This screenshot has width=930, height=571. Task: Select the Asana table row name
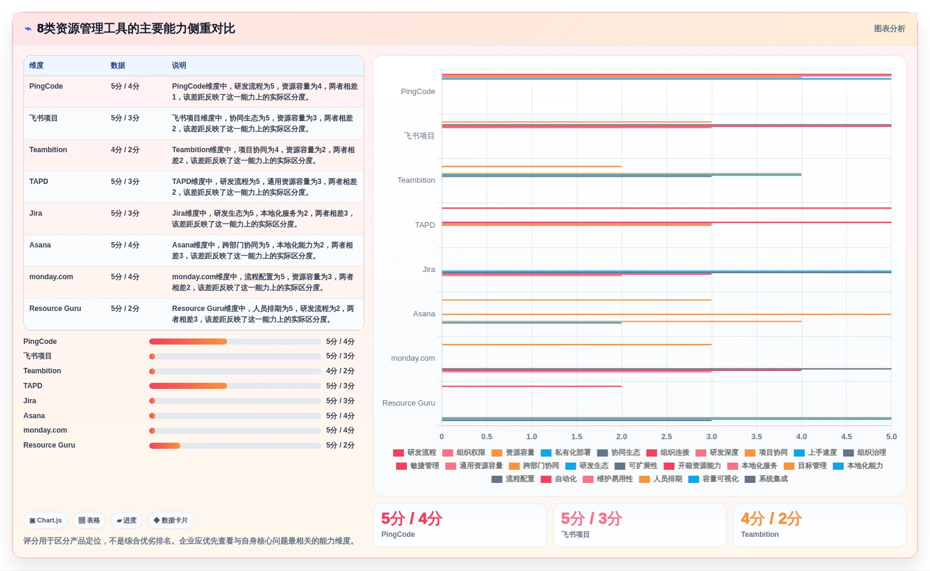pyautogui.click(x=40, y=245)
